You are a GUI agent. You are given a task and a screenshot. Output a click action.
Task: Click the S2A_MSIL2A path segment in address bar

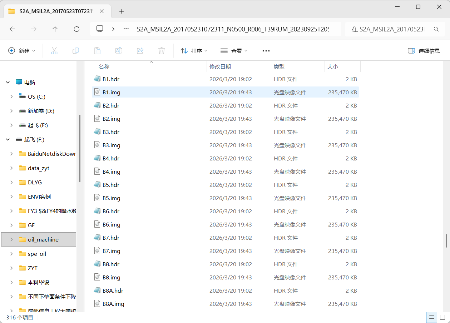point(233,29)
